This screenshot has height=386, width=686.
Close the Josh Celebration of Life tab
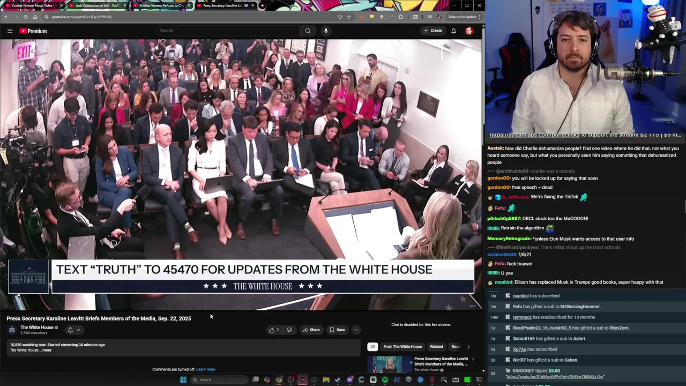pyautogui.click(x=125, y=5)
